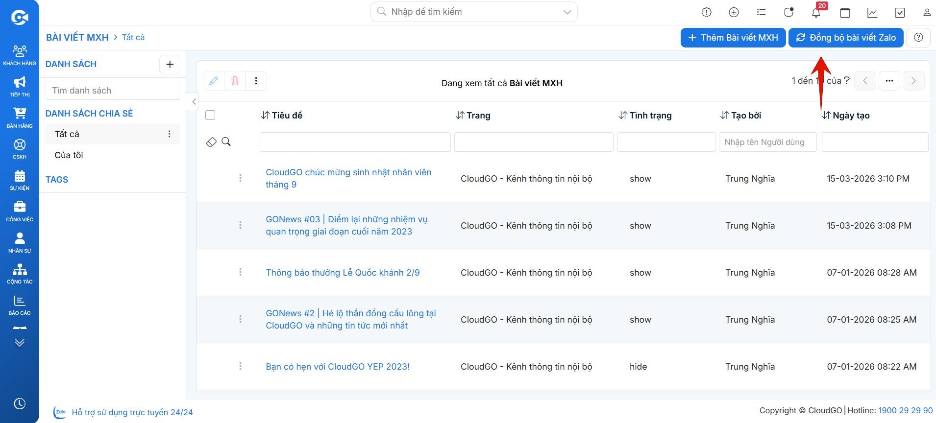Open the notification bell with 20 badge
Screen dimensions: 936x423
816,13
